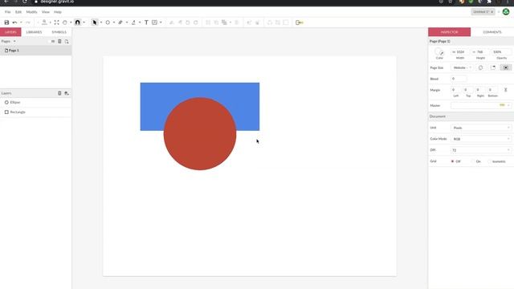Select Page 1 in Pages list
Image resolution: width=514 pixels, height=289 pixels.
point(35,51)
